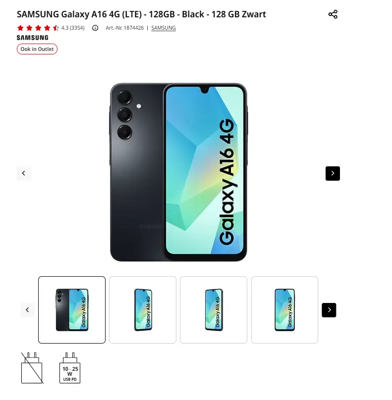
Task: Click the large Galaxy A16 4G image
Action: pos(178,172)
